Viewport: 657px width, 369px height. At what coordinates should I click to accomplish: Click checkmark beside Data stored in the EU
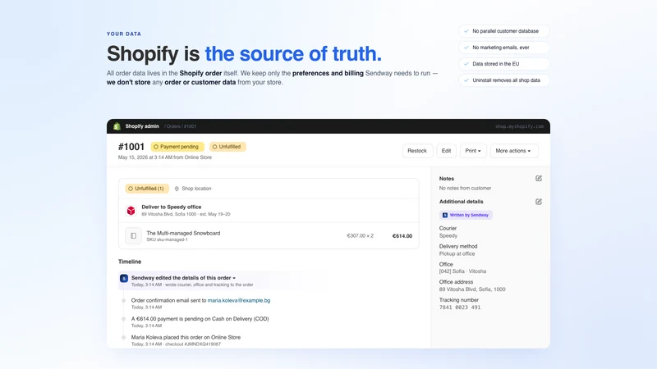point(466,64)
